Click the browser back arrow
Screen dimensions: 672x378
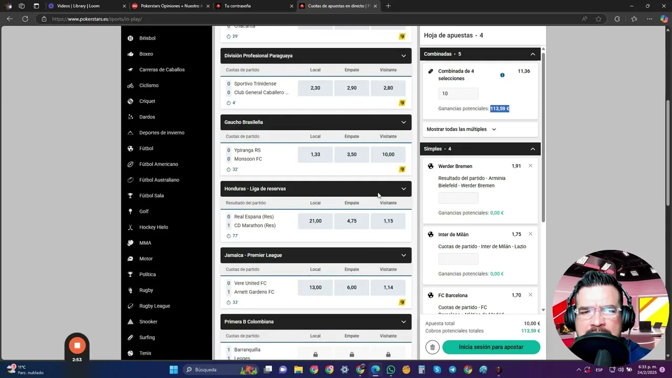[x=9, y=19]
